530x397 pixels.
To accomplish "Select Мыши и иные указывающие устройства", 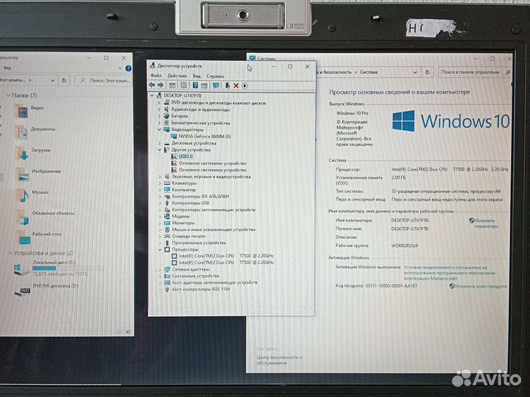I will [x=213, y=229].
